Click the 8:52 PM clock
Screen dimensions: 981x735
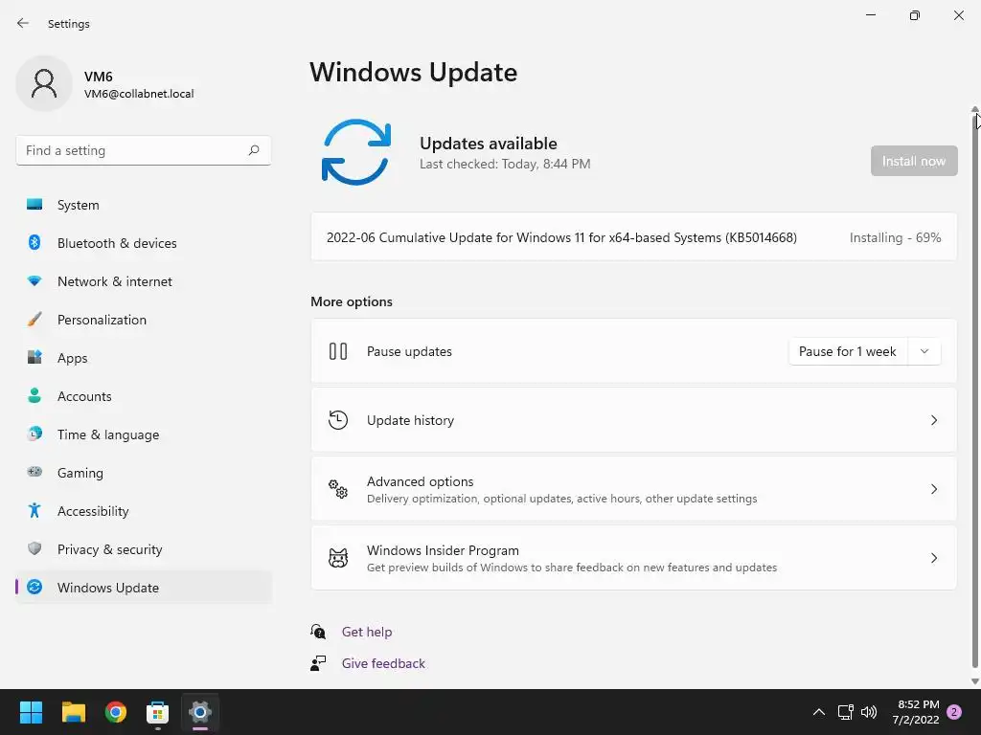(x=919, y=704)
